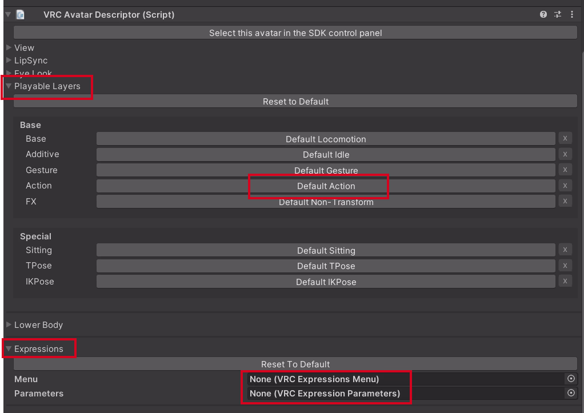Viewport: 584px width, 413px height.
Task: Click the Base group heading
Action: pos(30,125)
